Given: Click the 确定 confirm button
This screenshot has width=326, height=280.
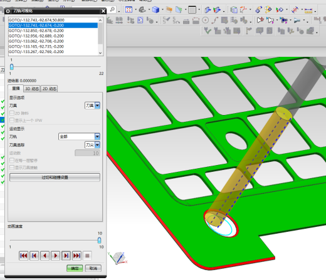Looking at the screenshot, I should coord(75,268).
